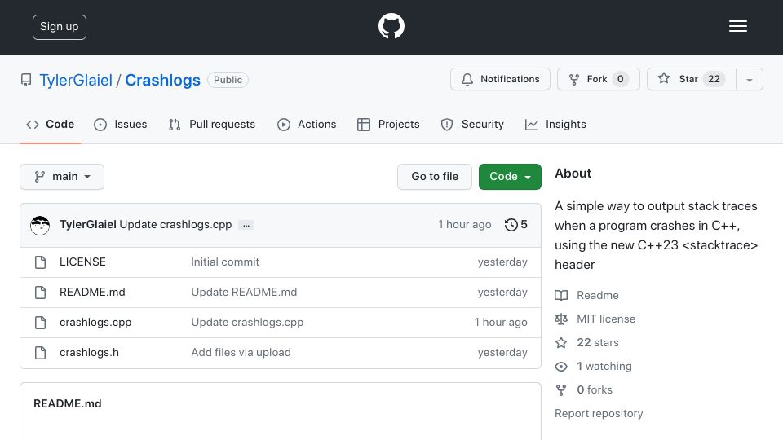Image resolution: width=783 pixels, height=440 pixels.
Task: Click the file icon next to README.md row
Action: (41, 293)
